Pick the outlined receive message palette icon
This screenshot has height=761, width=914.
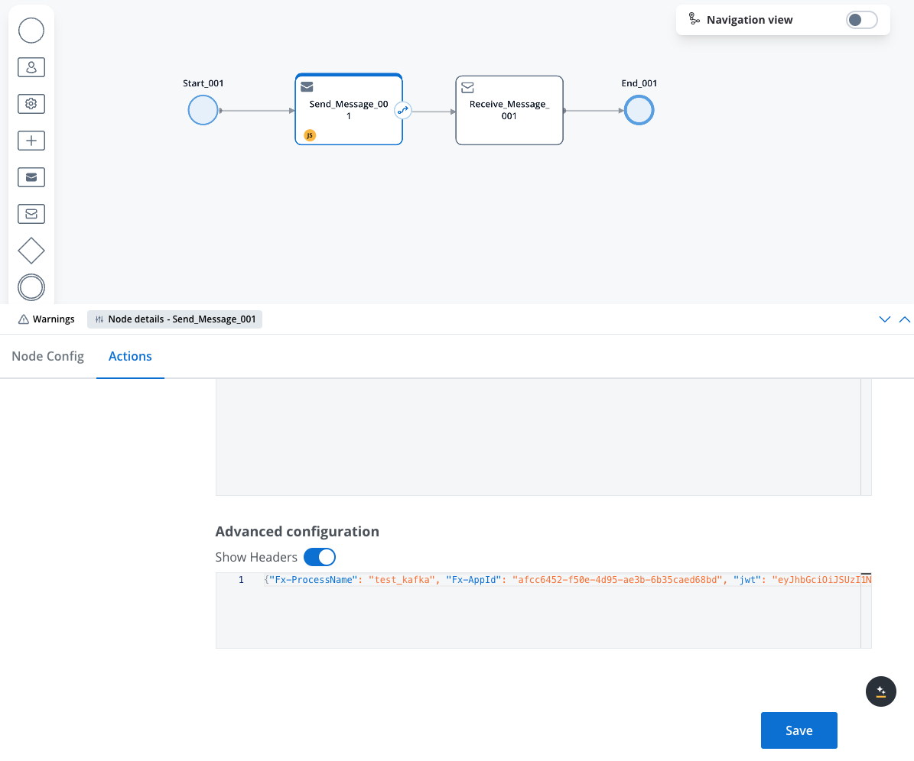(31, 214)
